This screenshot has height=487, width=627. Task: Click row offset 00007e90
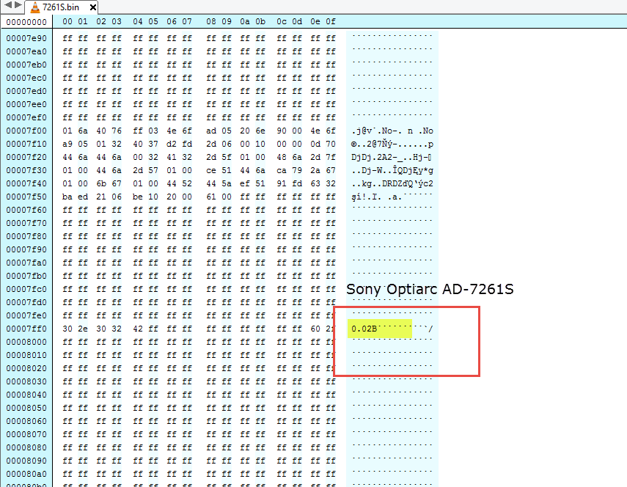tap(26, 38)
